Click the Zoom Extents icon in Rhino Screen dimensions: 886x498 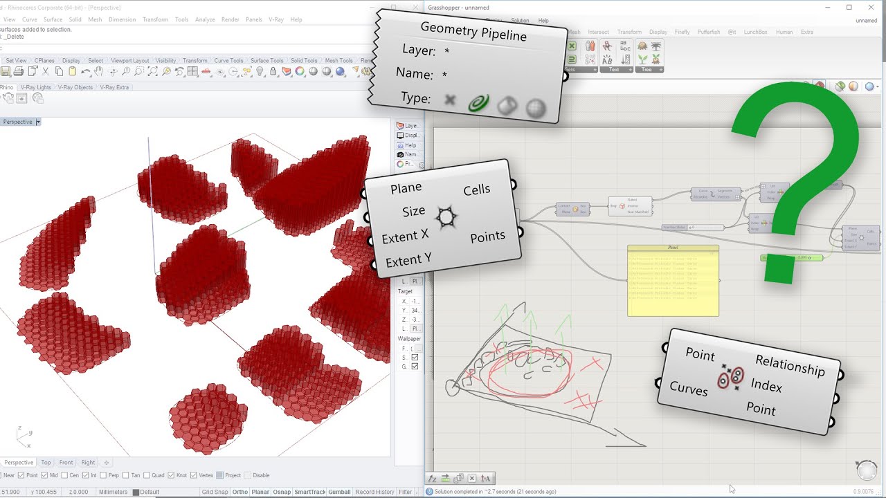coord(152,71)
